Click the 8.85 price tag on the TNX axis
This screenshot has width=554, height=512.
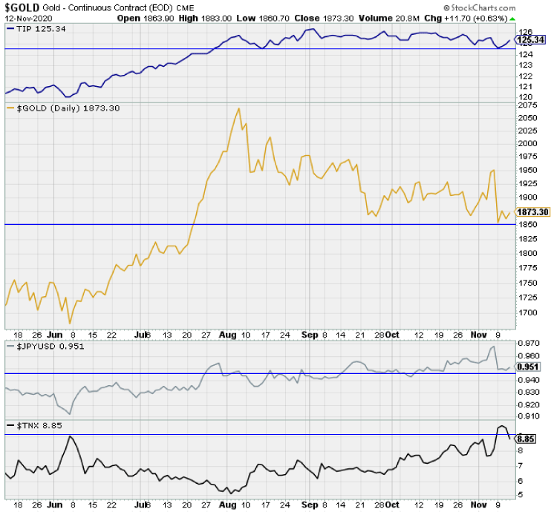tap(526, 439)
